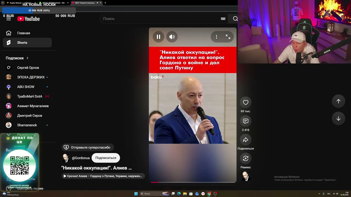The width and height of the screenshot is (351, 197).
Task: Open the Азамат Мусагалиев channel
Action: [x=27, y=106]
